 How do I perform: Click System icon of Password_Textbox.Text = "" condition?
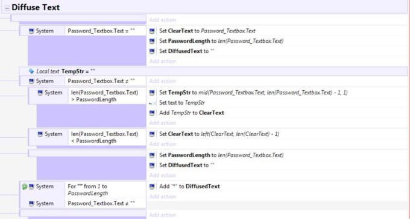(31, 31)
